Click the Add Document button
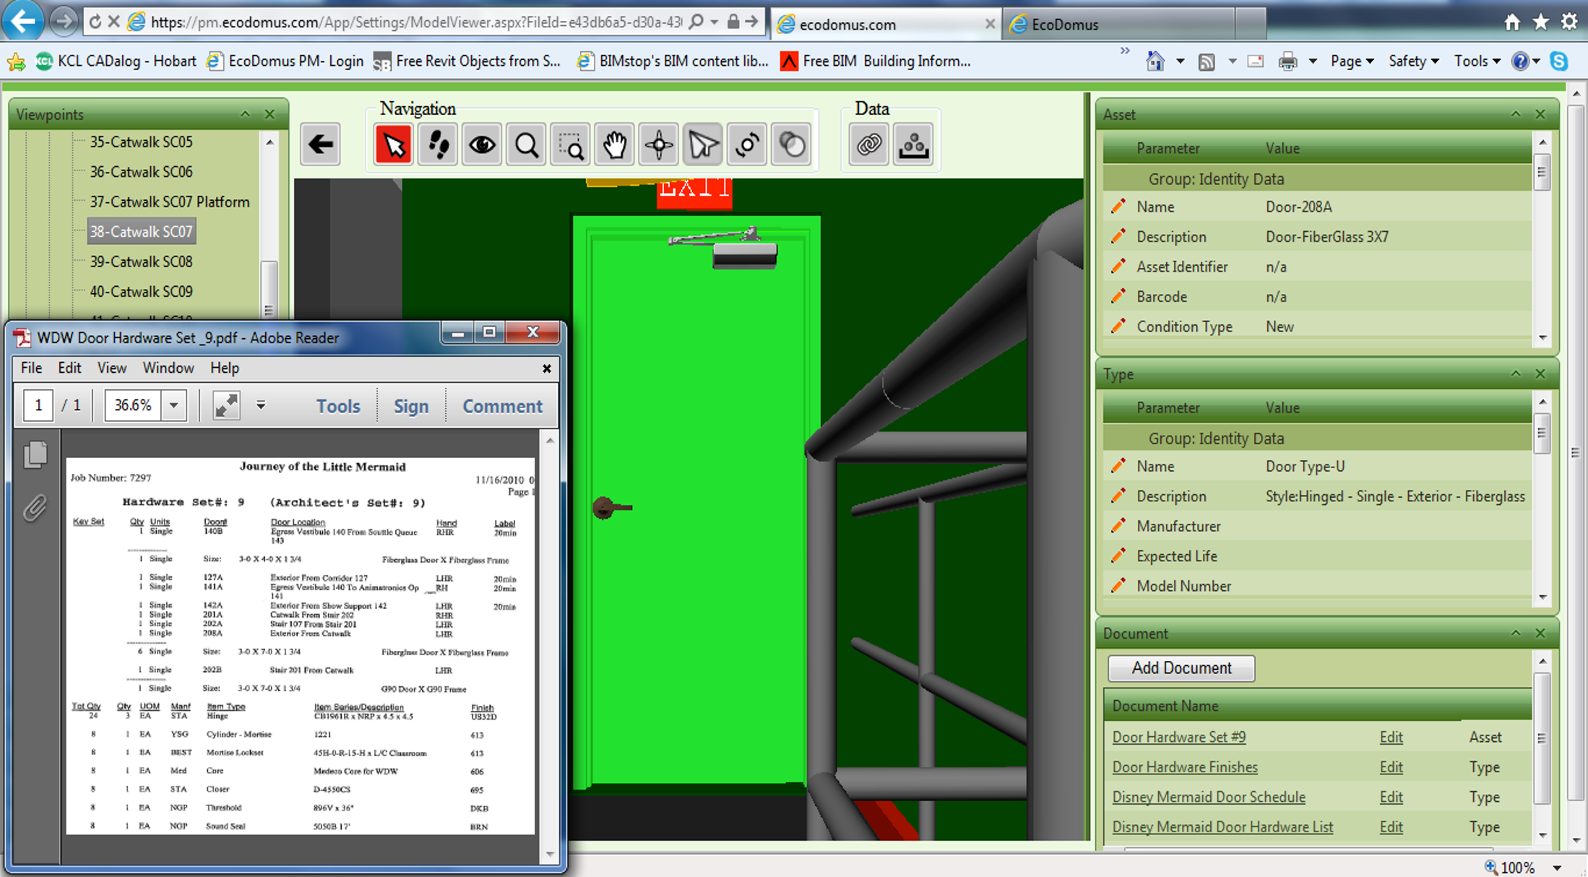Screen dimensions: 1588x877 click(1181, 668)
